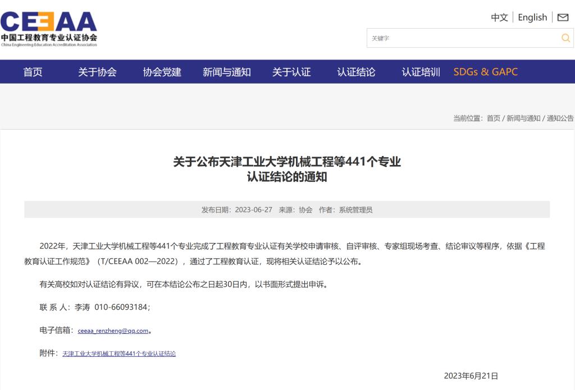Select 认证培训 from the navigation bar
Viewport: 575px width, 390px height.
421,72
